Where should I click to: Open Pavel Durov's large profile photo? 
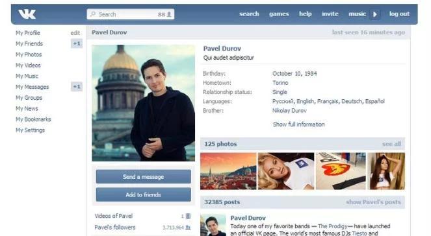pos(144,103)
